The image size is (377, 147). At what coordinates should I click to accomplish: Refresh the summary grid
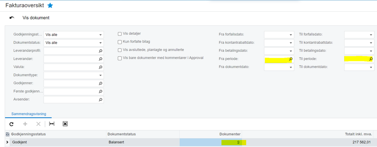click(x=11, y=124)
